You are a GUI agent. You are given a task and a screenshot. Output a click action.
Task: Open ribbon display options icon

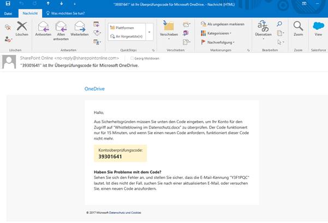click(x=304, y=3)
